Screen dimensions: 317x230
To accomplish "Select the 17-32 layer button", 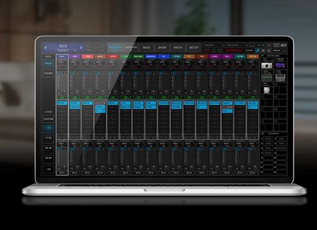I will [x=48, y=138].
